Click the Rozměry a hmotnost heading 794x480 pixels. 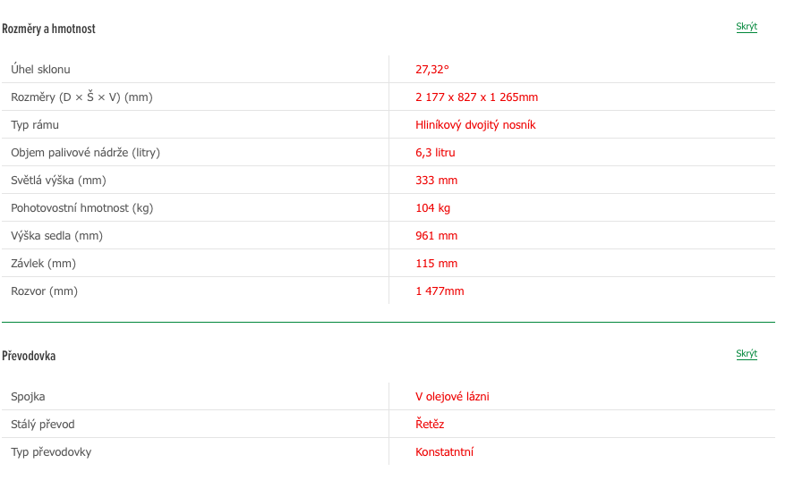(x=48, y=29)
